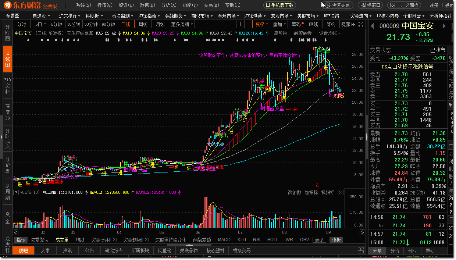Click the 隐藏 hide panel arrows
This screenshot has height=260, width=456.
point(348,24)
